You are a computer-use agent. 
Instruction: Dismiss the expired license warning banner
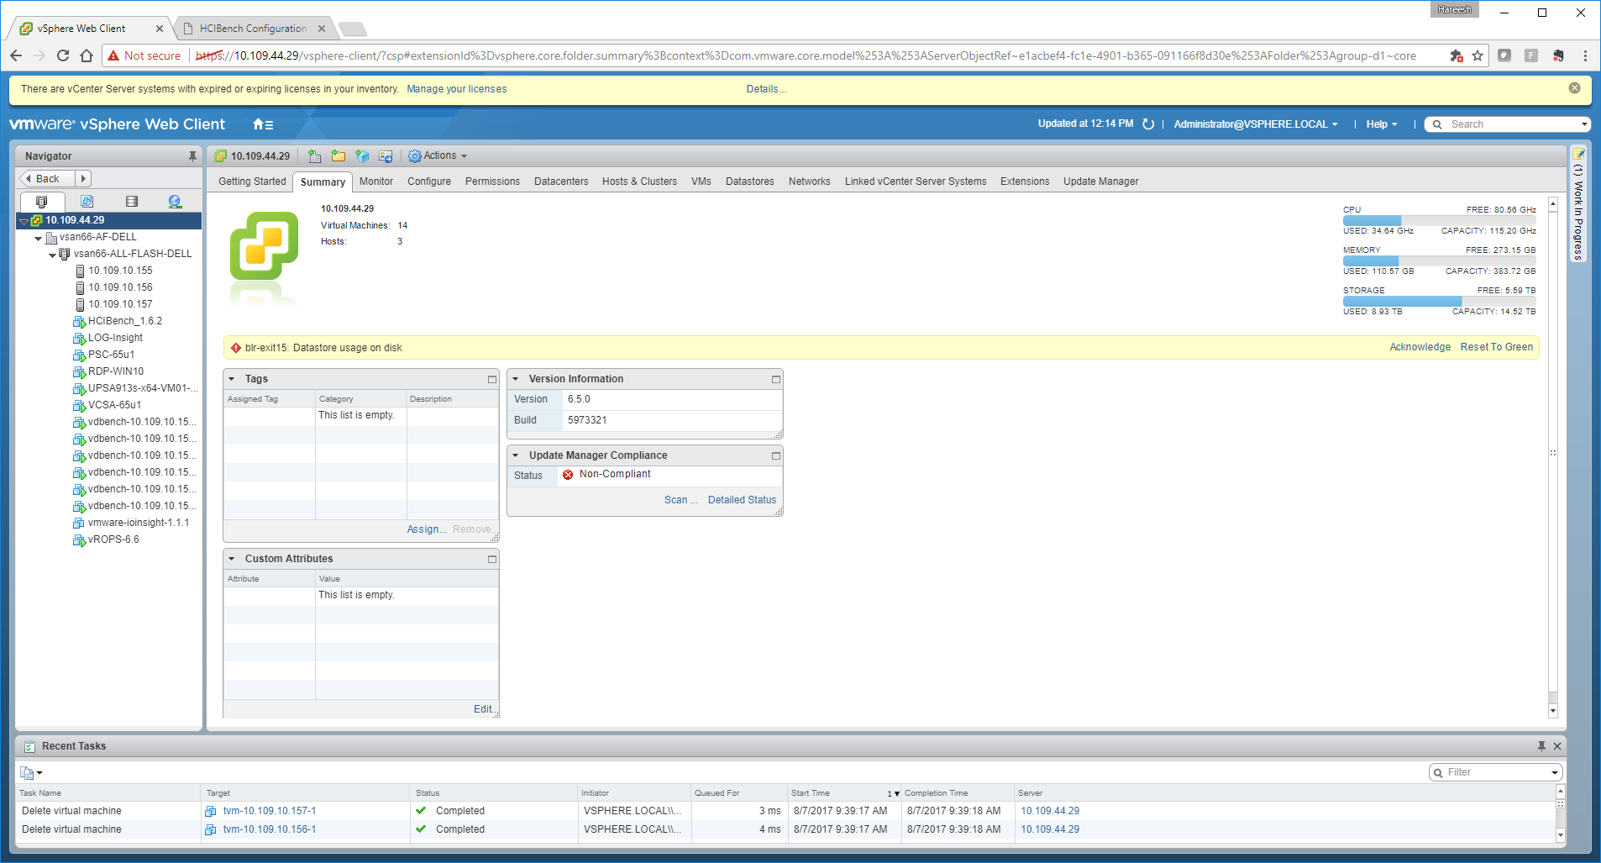tap(1574, 88)
